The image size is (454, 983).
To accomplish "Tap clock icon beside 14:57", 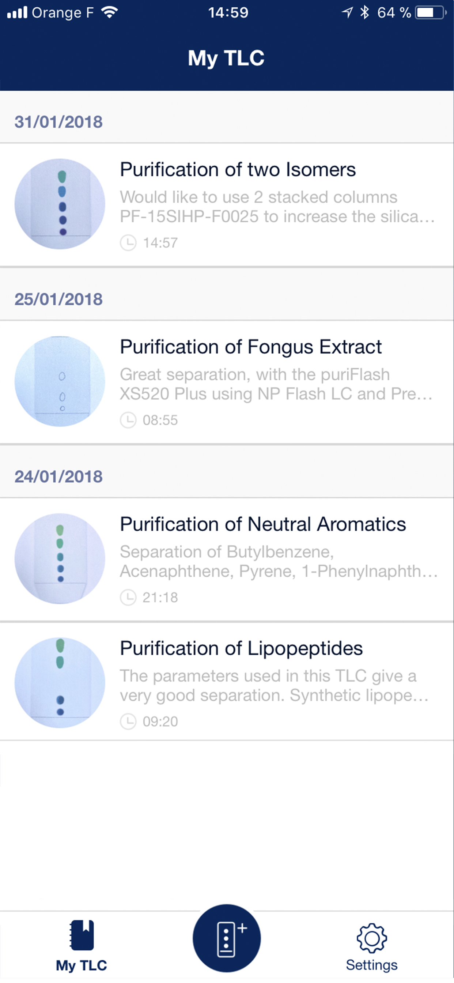I will tap(128, 243).
